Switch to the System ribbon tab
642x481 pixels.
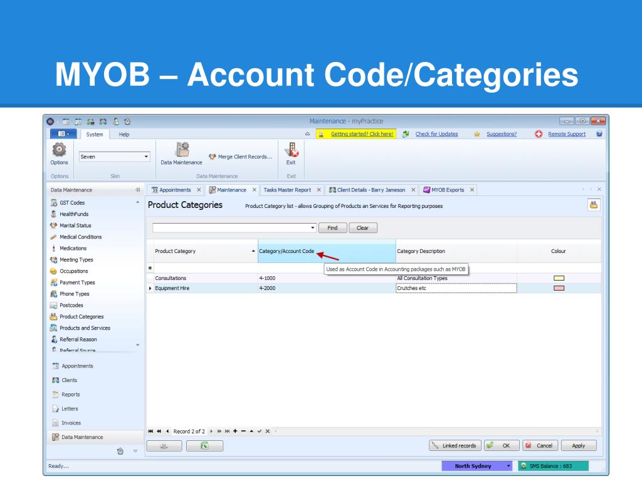[95, 134]
